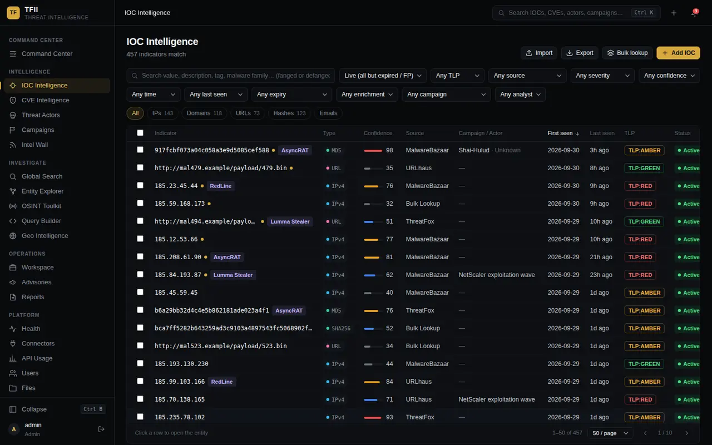This screenshot has height=445, width=712.
Task: Launch OSINT Toolkit
Action: pyautogui.click(x=57, y=206)
